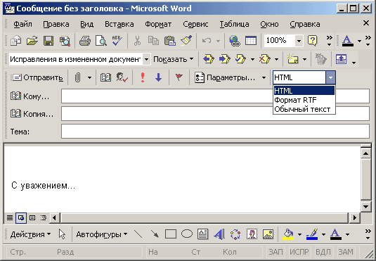The height and width of the screenshot is (261, 376).
Task: Expand the Показать dropdown menu
Action: [174, 59]
